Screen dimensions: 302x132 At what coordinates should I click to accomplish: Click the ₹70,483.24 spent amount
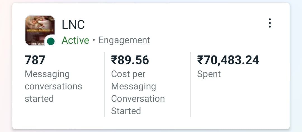tap(228, 60)
